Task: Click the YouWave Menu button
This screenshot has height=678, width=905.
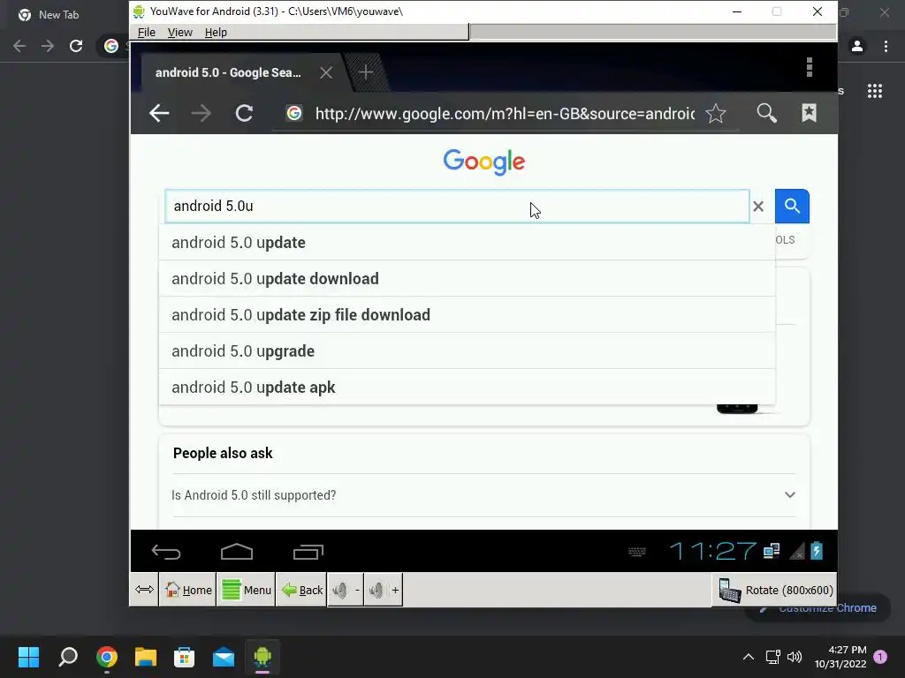Action: [x=247, y=590]
